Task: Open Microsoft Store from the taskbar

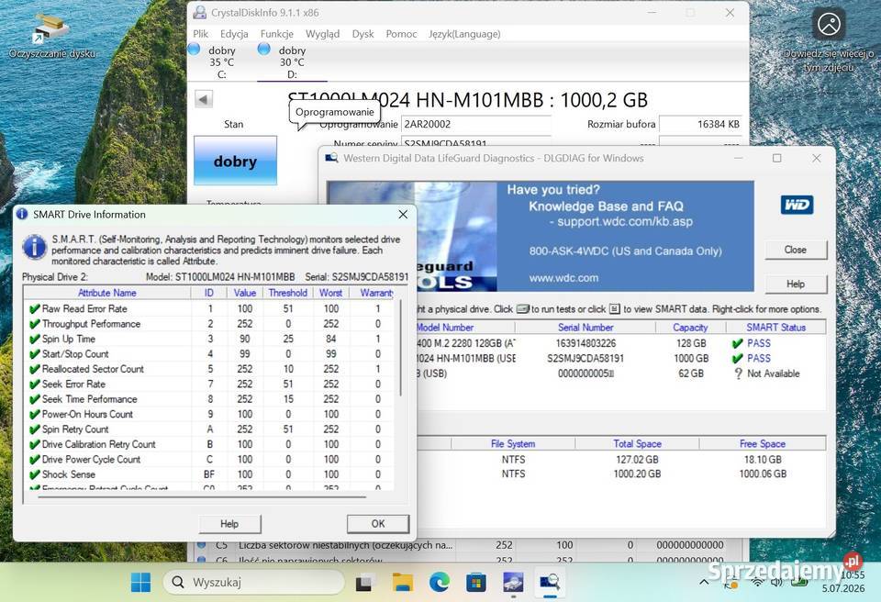Action: point(476,583)
